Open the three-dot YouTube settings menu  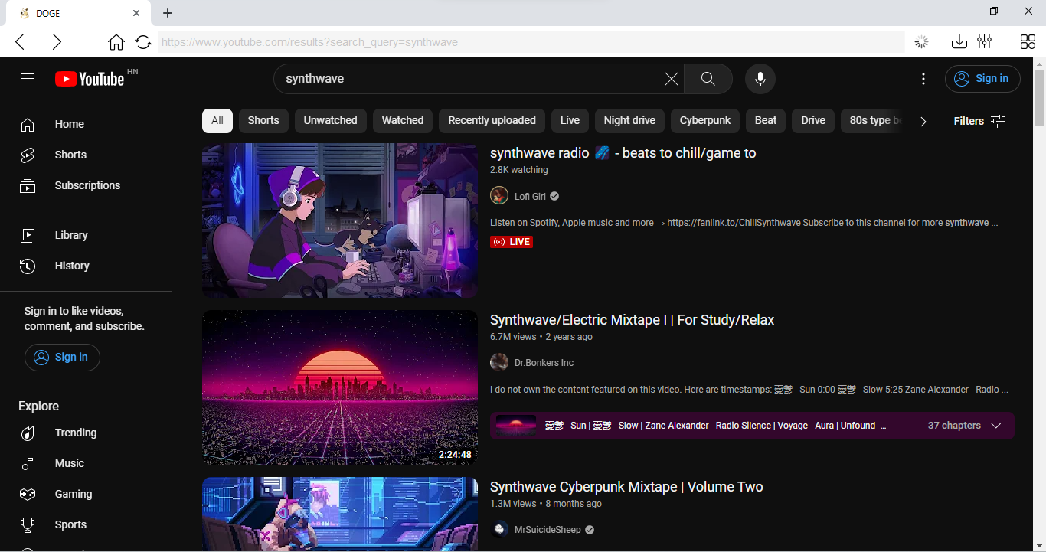[923, 79]
